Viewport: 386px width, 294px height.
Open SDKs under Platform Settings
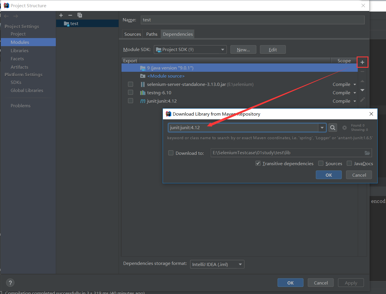(x=16, y=82)
